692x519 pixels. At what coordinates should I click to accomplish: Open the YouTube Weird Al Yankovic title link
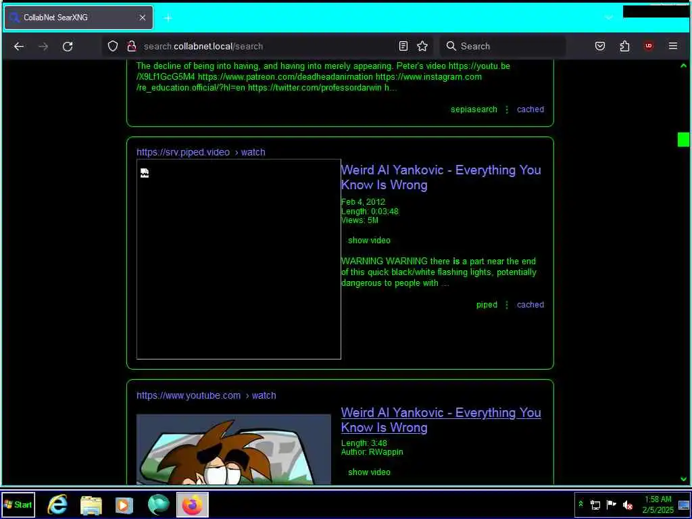(441, 420)
